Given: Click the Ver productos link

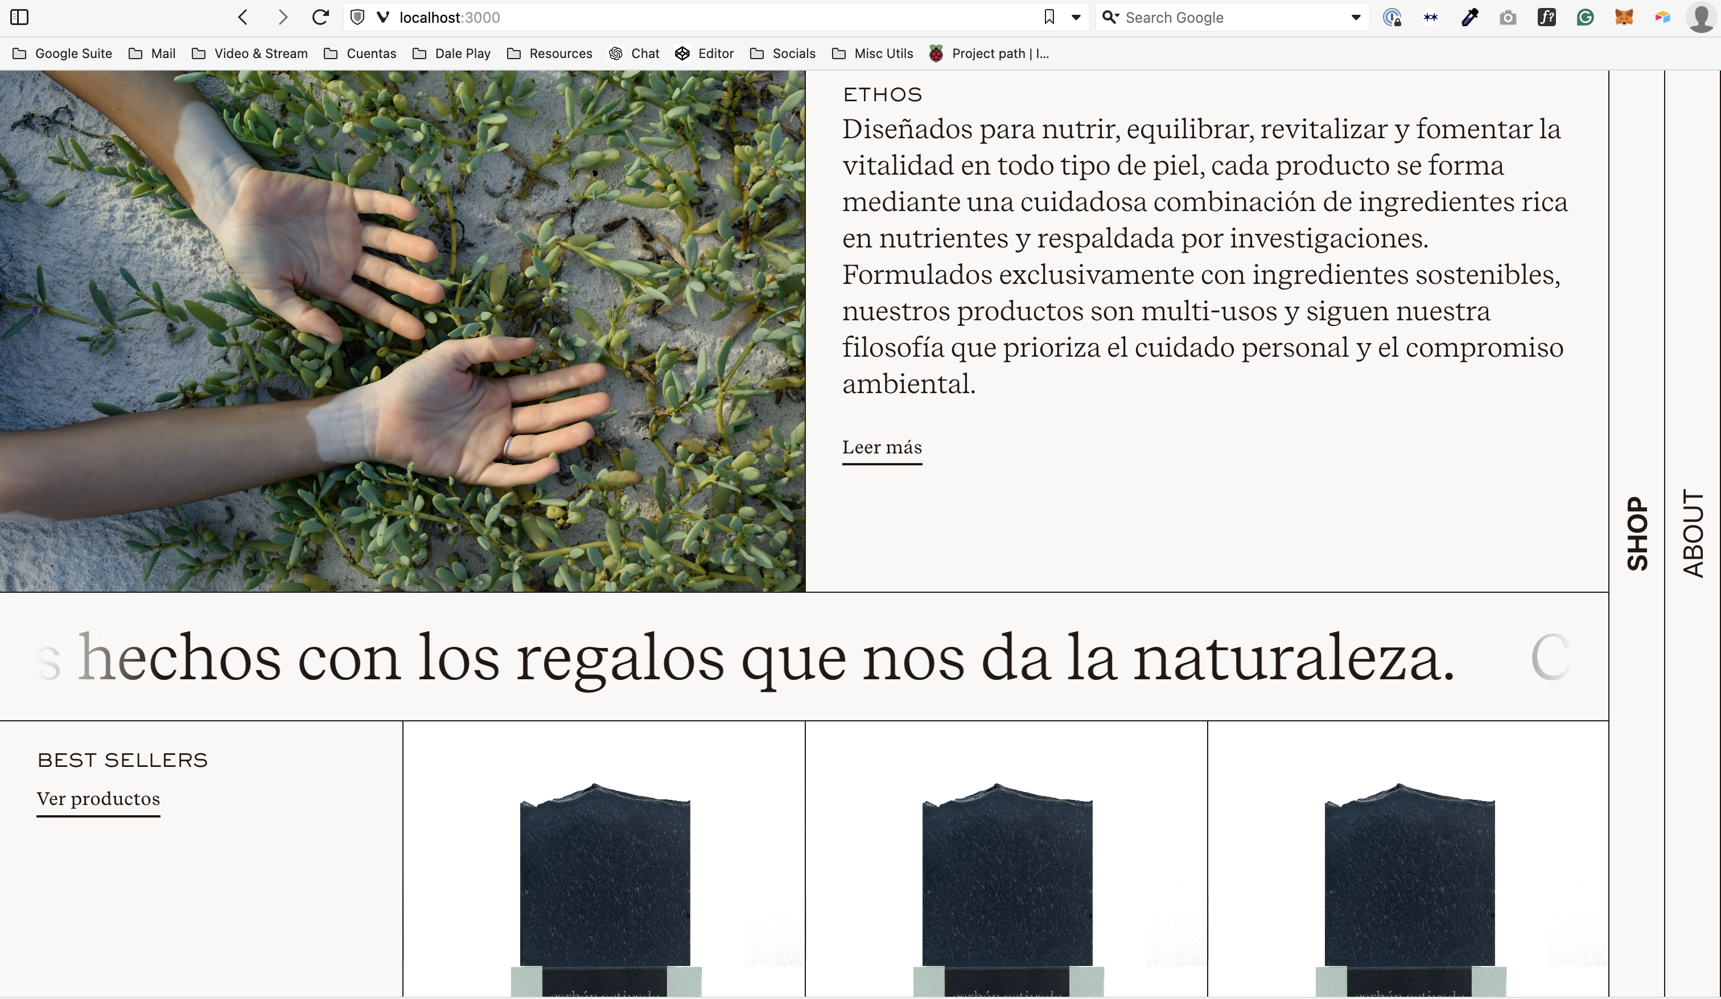Looking at the screenshot, I should point(98,798).
